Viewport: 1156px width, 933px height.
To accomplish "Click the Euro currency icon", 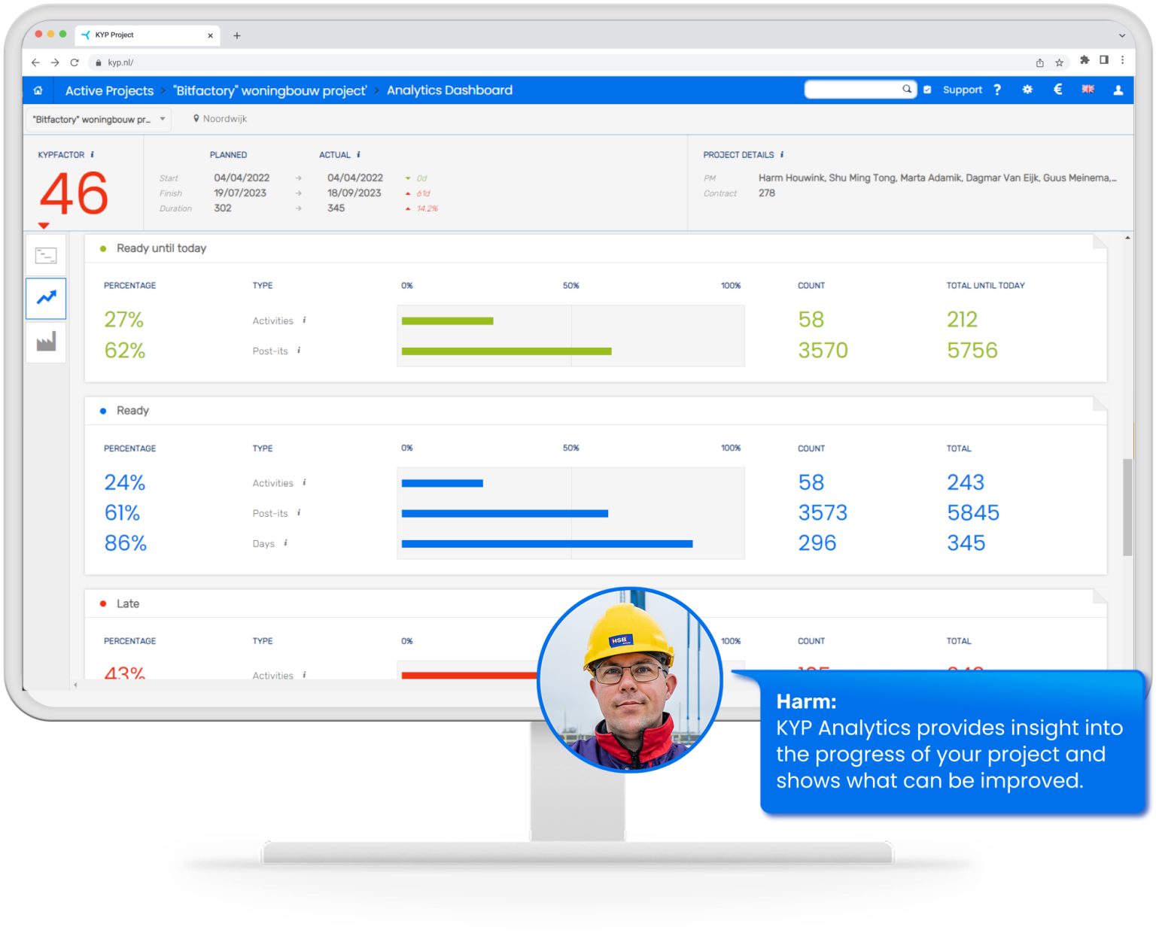I will [1057, 90].
